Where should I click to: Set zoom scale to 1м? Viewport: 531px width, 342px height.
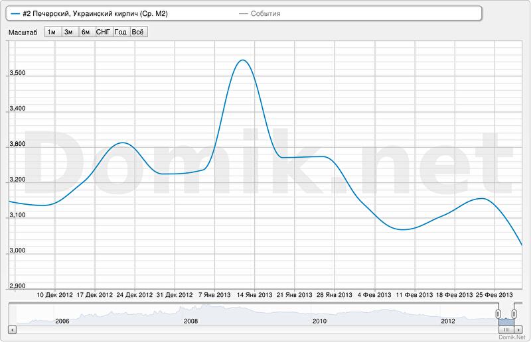[x=52, y=31]
